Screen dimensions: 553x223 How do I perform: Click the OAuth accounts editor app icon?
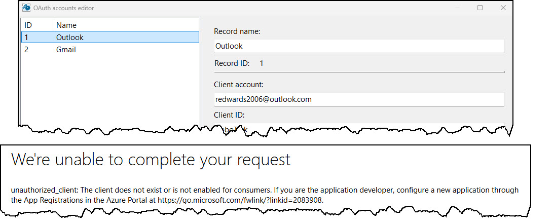(26, 8)
